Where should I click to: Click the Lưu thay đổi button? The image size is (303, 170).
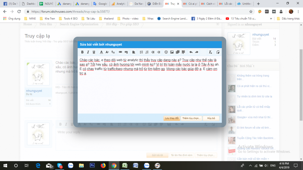click(x=172, y=118)
